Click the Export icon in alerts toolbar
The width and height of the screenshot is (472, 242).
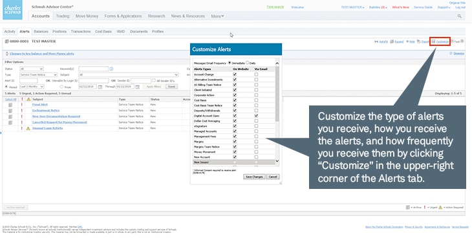point(419,41)
